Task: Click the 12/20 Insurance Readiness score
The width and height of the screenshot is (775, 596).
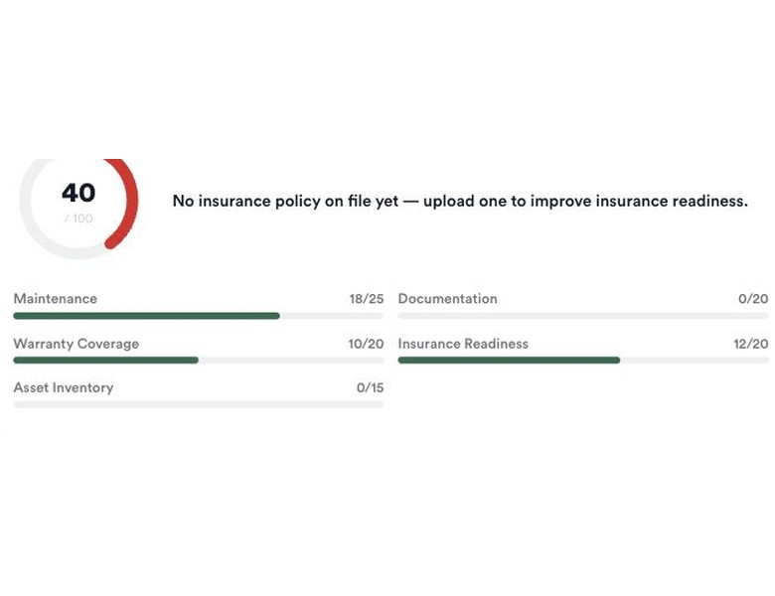Action: click(x=751, y=344)
